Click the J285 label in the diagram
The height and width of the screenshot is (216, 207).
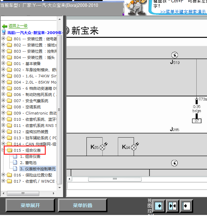[175, 129]
